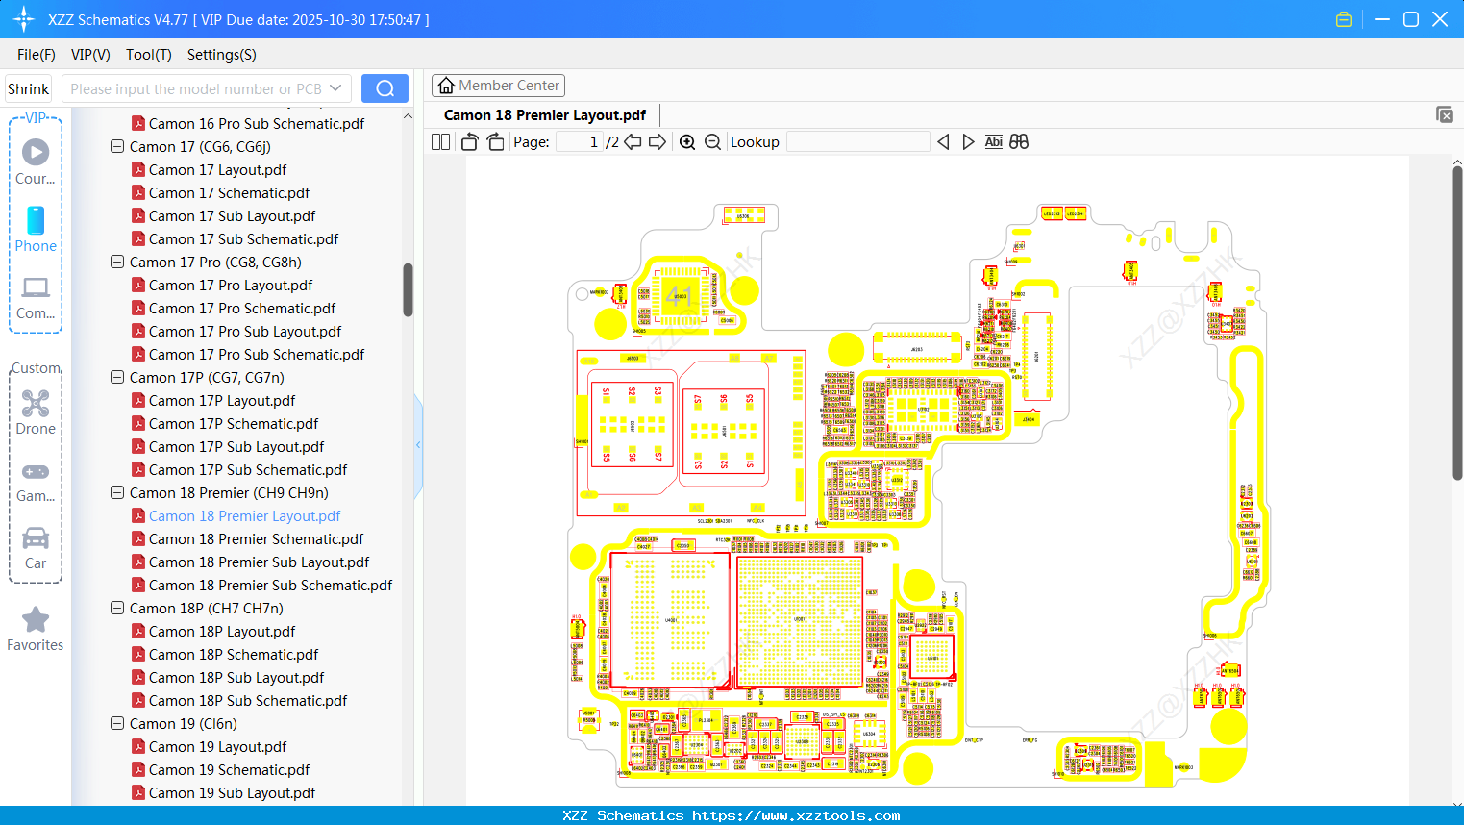
Task: Click the rotate left icon
Action: point(469,141)
